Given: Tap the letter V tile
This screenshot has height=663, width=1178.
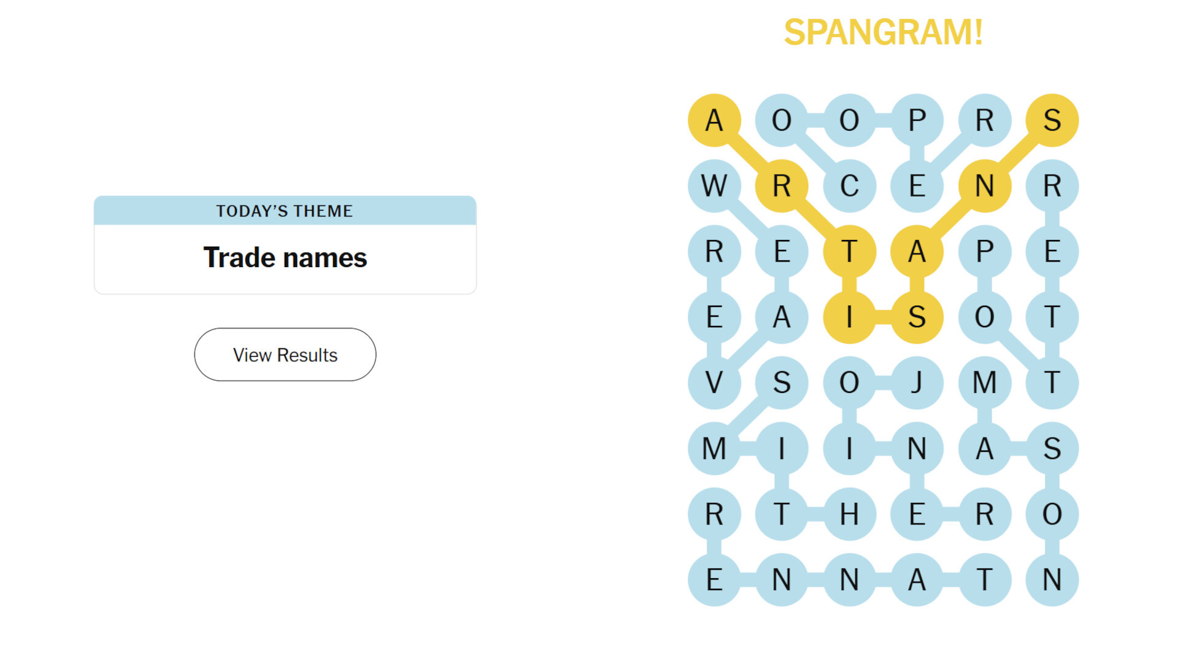Looking at the screenshot, I should tap(714, 383).
